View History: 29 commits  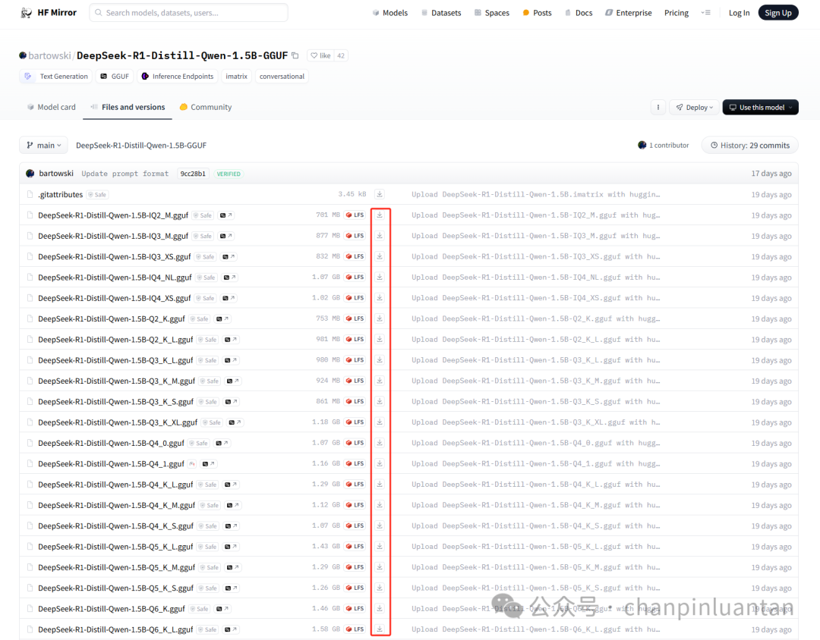click(750, 146)
